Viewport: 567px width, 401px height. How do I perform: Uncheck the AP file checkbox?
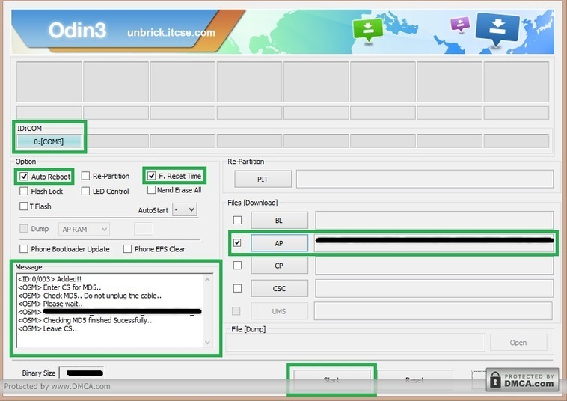point(237,242)
